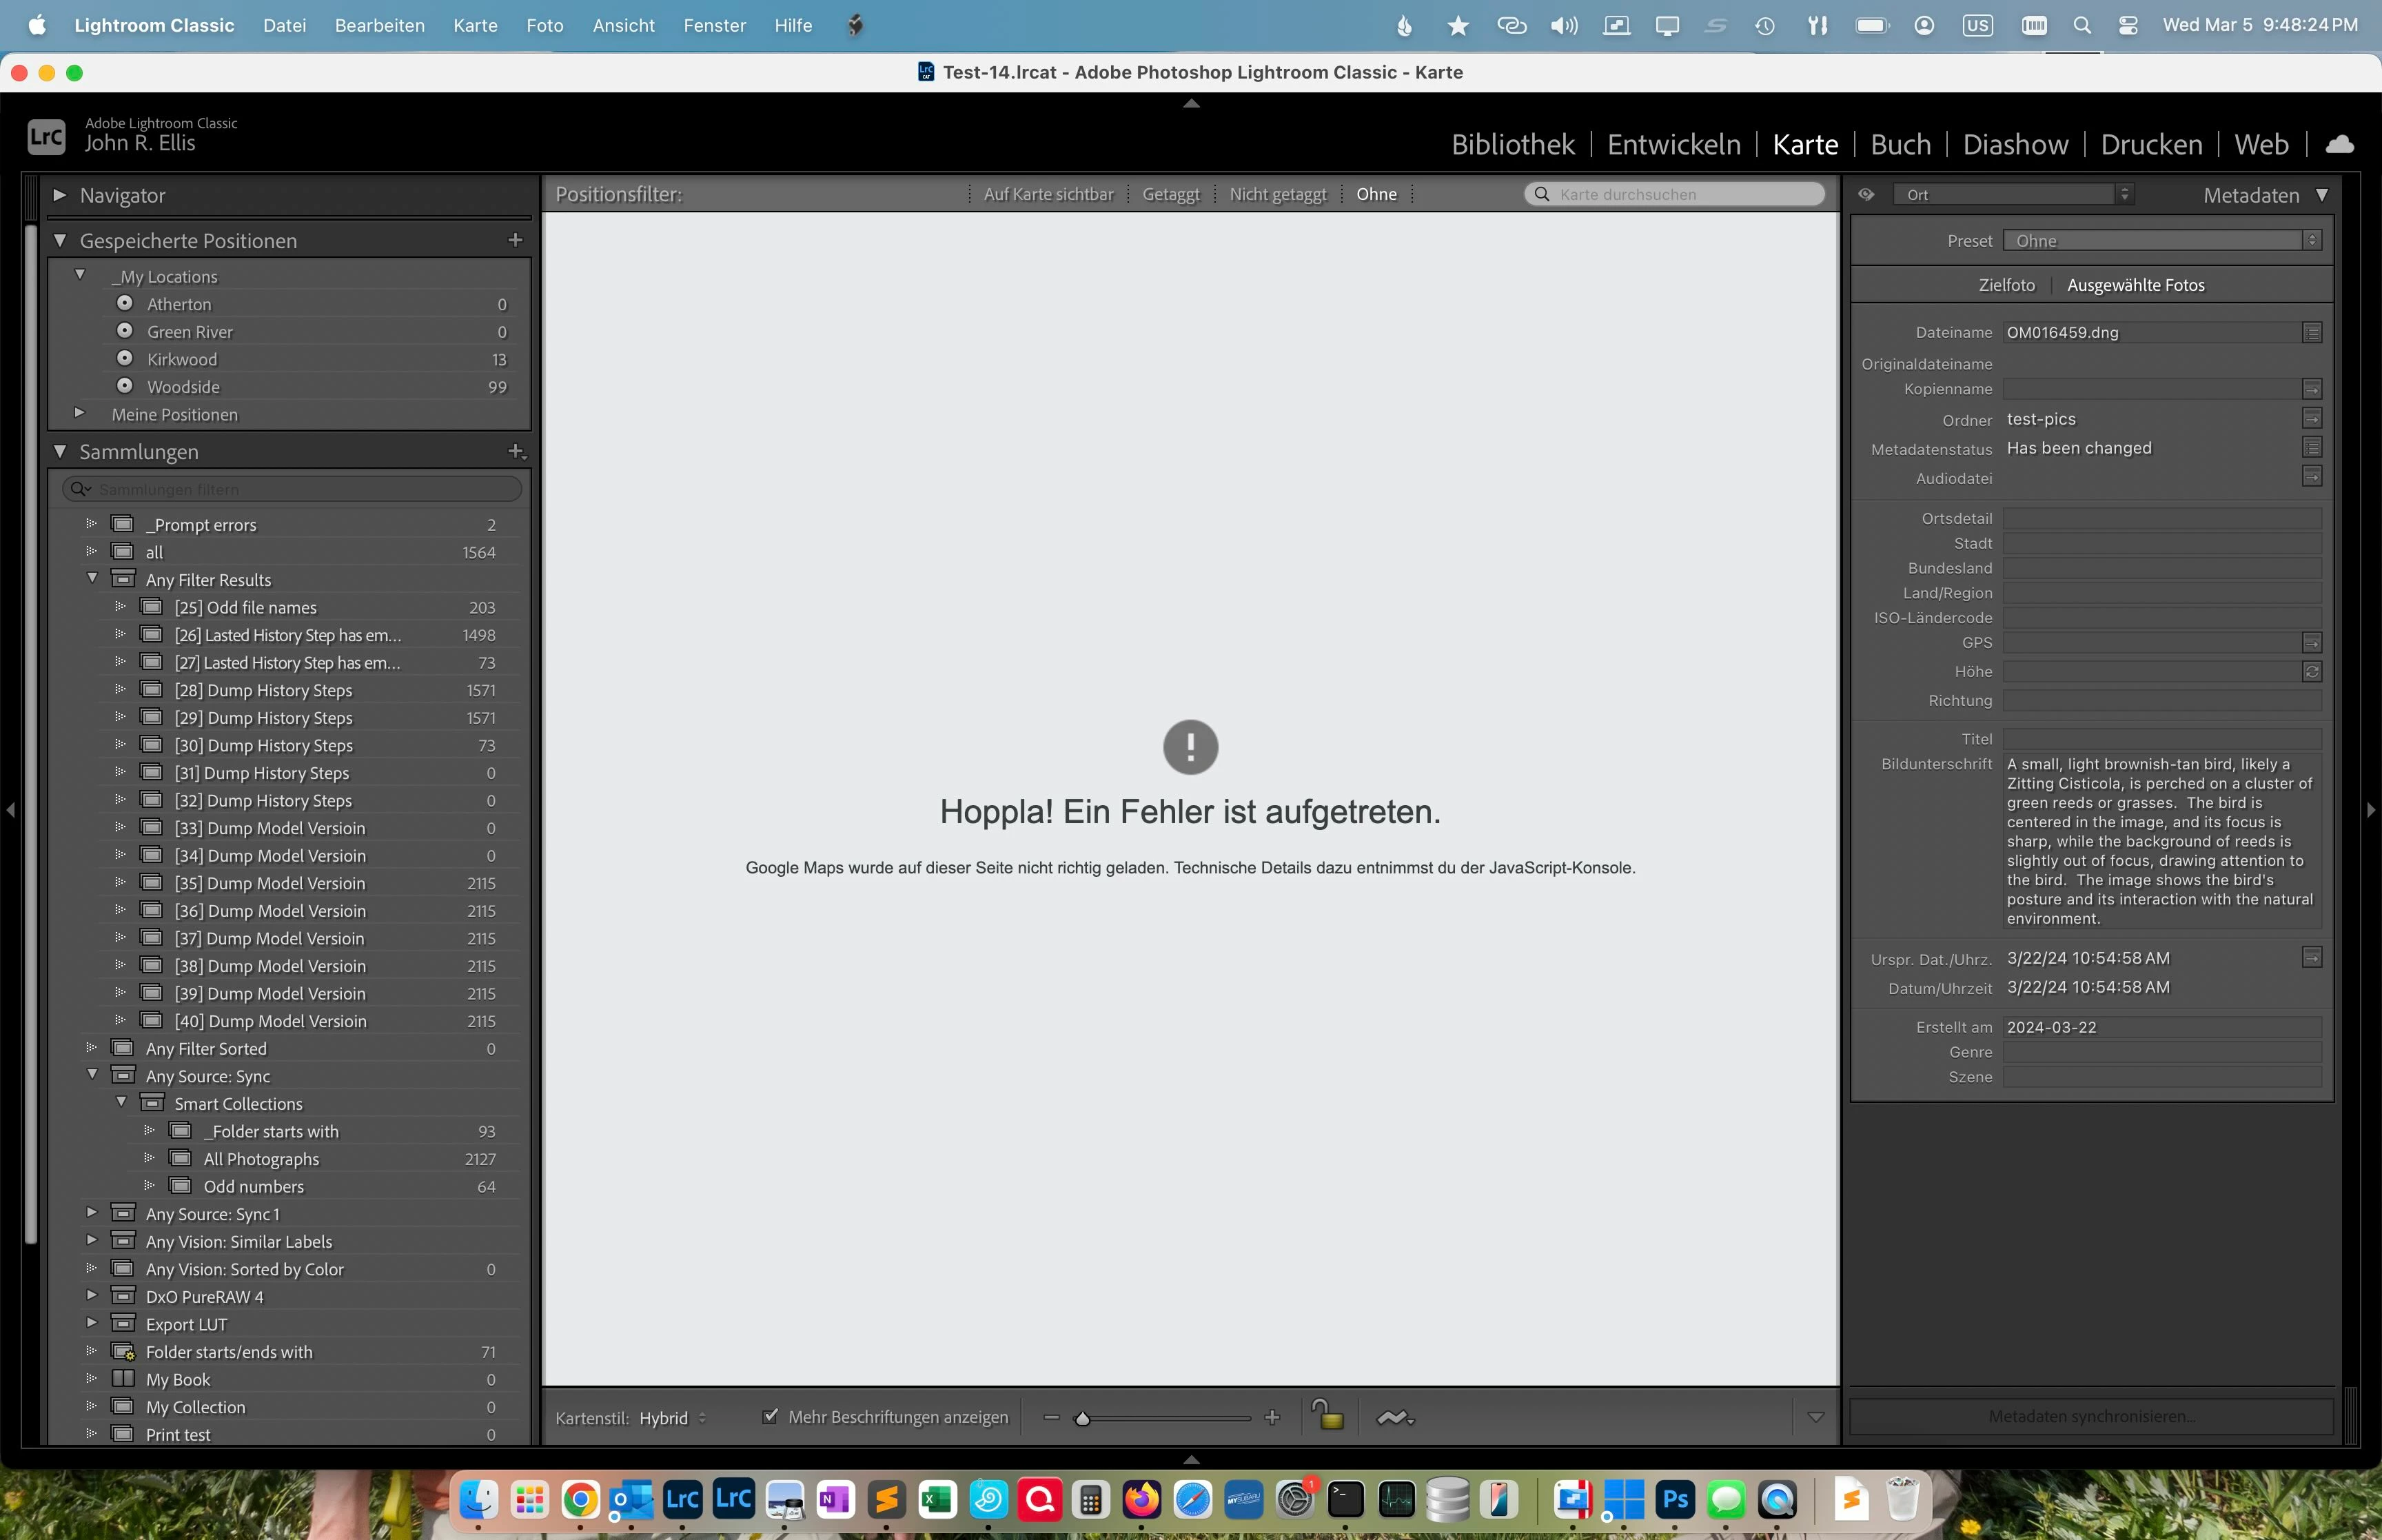
Task: Click the zoom out minus icon
Action: [x=1050, y=1417]
